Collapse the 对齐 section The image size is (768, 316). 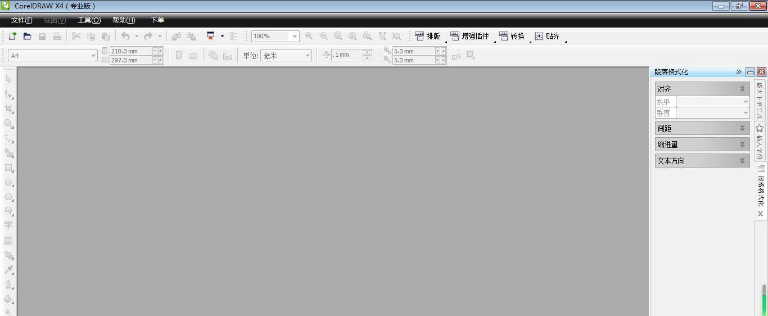click(x=742, y=89)
